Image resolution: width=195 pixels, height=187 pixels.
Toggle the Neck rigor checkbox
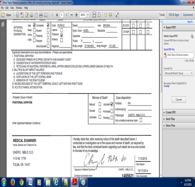click(x=34, y=30)
